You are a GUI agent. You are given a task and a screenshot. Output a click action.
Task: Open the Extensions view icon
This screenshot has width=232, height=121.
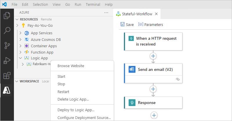[7, 76]
